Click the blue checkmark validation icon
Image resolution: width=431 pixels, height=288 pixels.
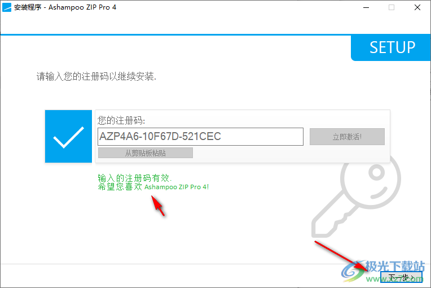(x=68, y=137)
